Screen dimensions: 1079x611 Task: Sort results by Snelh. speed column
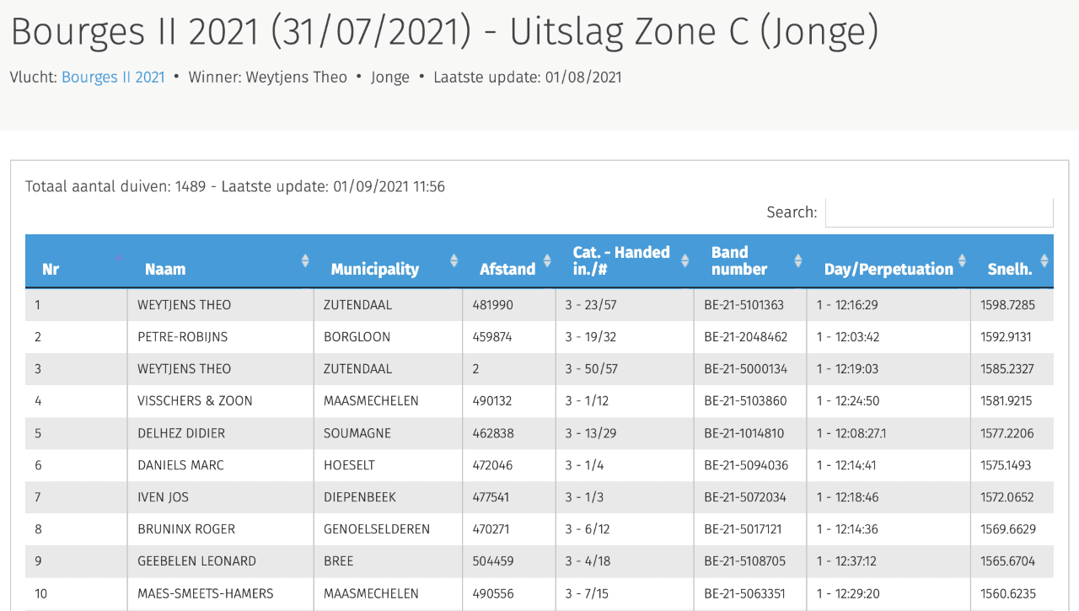[1044, 261]
